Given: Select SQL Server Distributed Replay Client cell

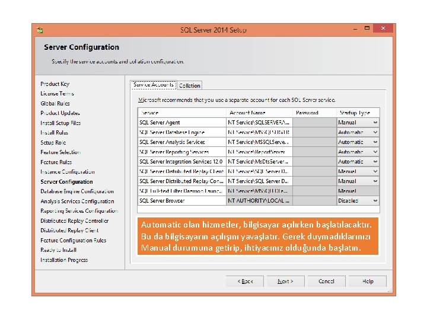Looking at the screenshot, I should [182, 171].
